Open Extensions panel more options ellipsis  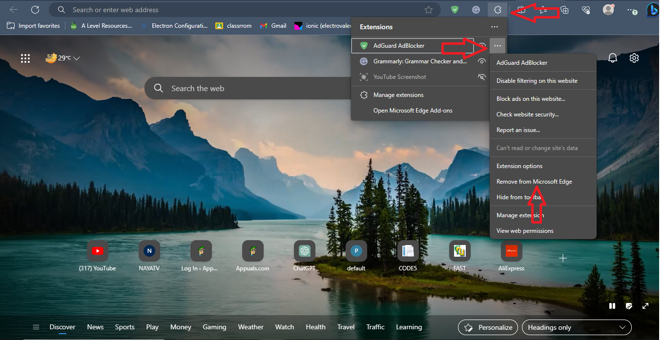[x=495, y=27]
